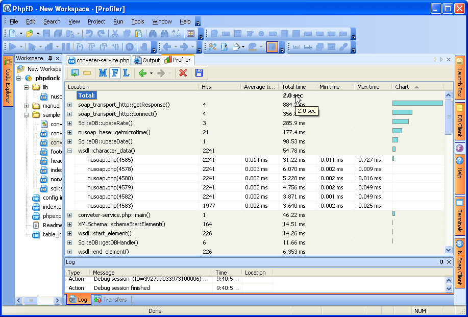Click the Save profiler results disk icon
Image resolution: width=468 pixels, height=317 pixels.
(x=199, y=73)
